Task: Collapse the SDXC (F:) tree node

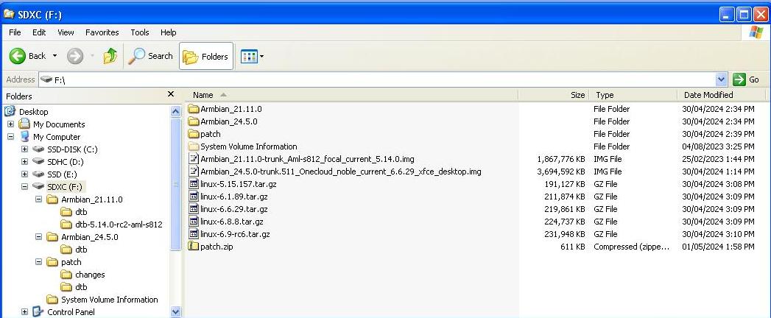Action: click(x=25, y=187)
